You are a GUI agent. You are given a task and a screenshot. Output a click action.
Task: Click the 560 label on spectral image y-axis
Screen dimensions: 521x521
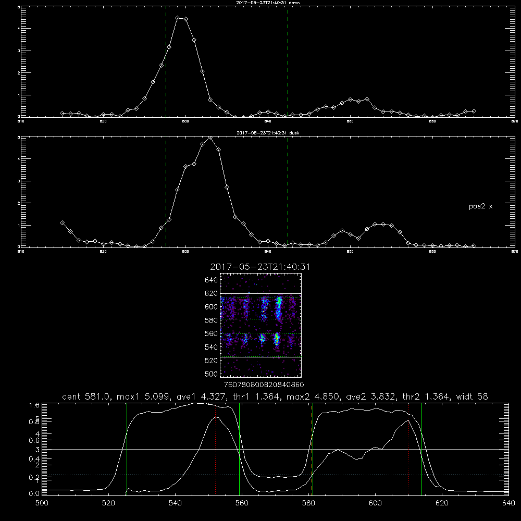click(211, 333)
